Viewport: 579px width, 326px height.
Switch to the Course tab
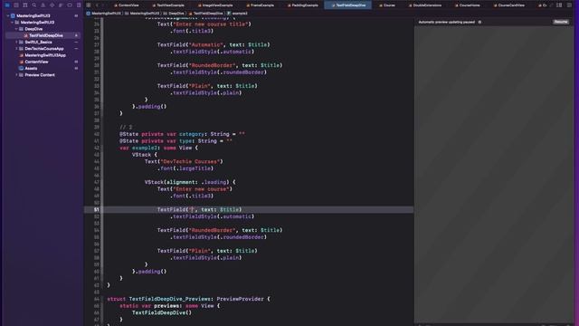click(x=387, y=5)
